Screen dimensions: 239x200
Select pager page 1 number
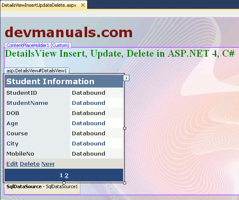(x=61, y=175)
